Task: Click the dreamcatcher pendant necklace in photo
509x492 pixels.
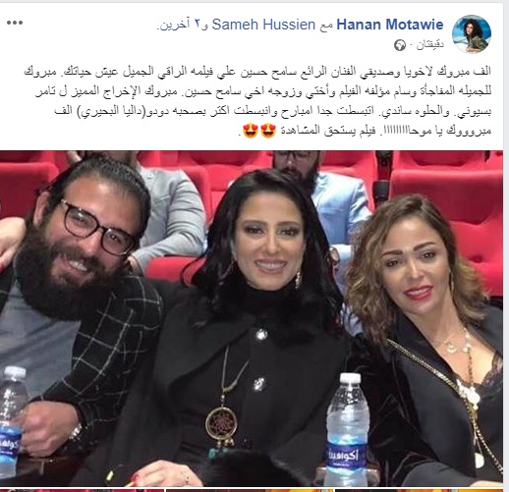Action: [221, 425]
